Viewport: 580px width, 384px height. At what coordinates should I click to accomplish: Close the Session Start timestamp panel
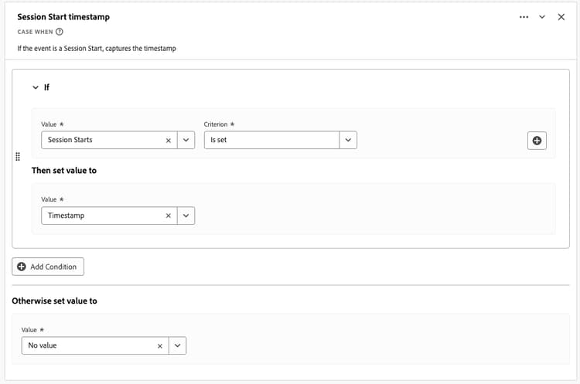[561, 17]
